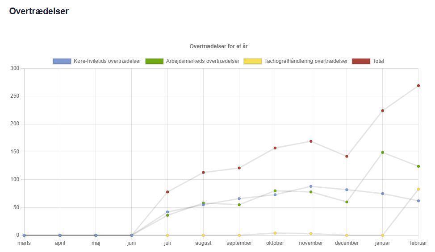Click the blue Køre-hviletids point for februar
435x252 pixels.
click(418, 201)
